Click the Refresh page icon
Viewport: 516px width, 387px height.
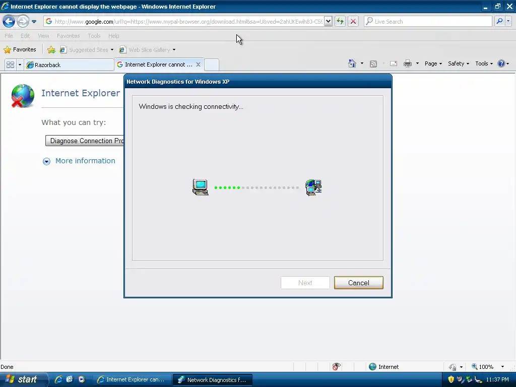pos(340,21)
